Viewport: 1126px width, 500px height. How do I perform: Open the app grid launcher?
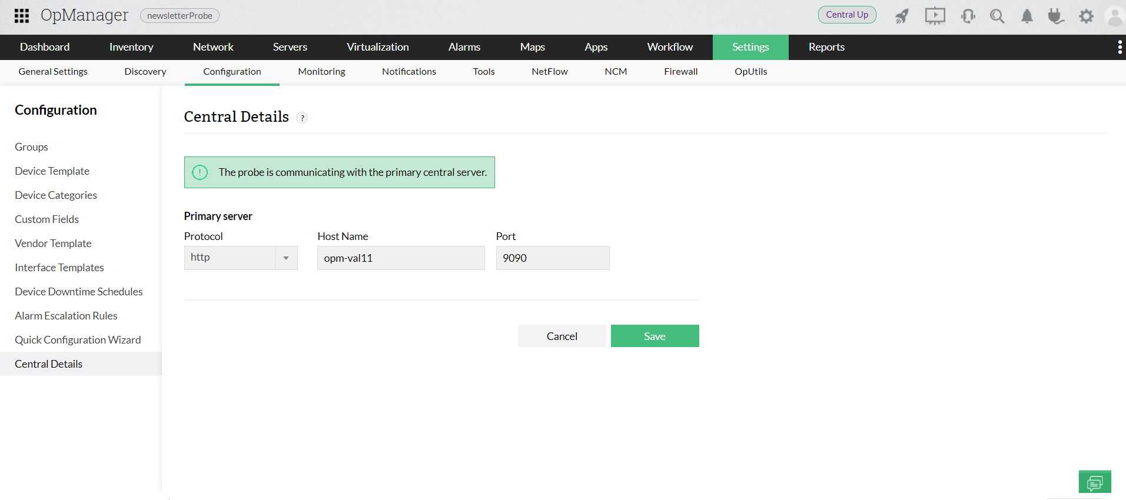tap(22, 16)
